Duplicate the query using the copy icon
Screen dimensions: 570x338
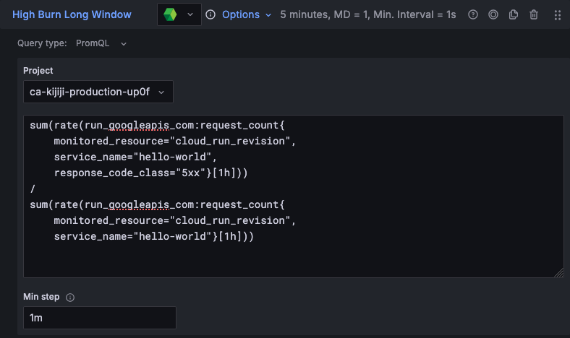[x=514, y=14]
